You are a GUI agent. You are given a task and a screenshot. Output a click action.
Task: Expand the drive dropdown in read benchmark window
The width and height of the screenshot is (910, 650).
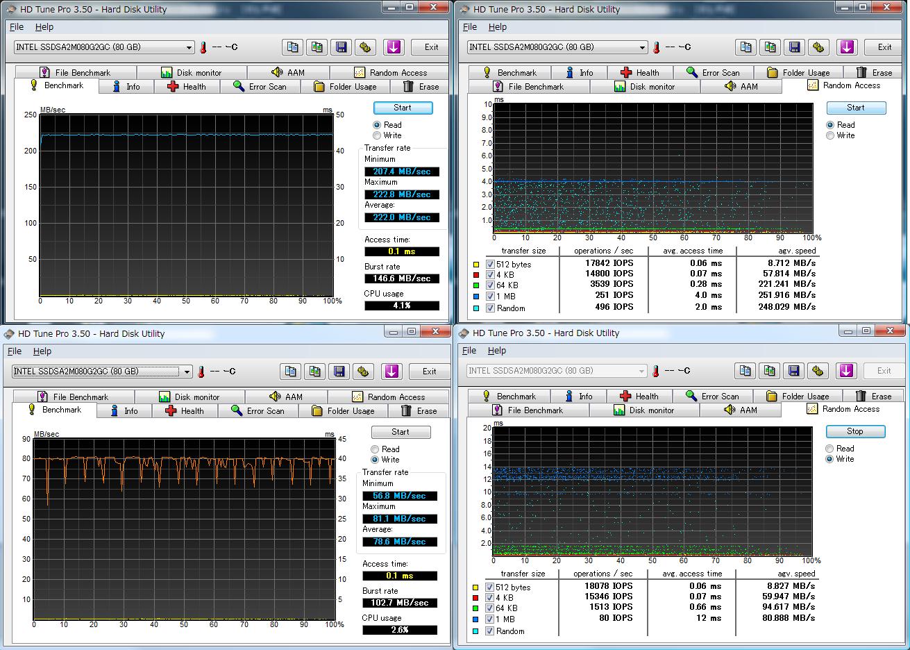(x=189, y=47)
